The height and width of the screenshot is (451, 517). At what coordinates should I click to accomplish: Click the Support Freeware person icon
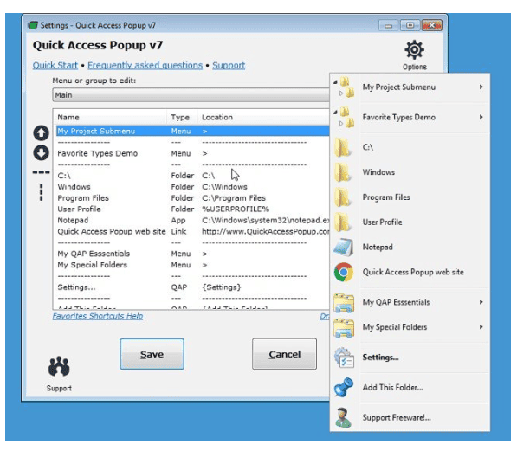pos(343,417)
